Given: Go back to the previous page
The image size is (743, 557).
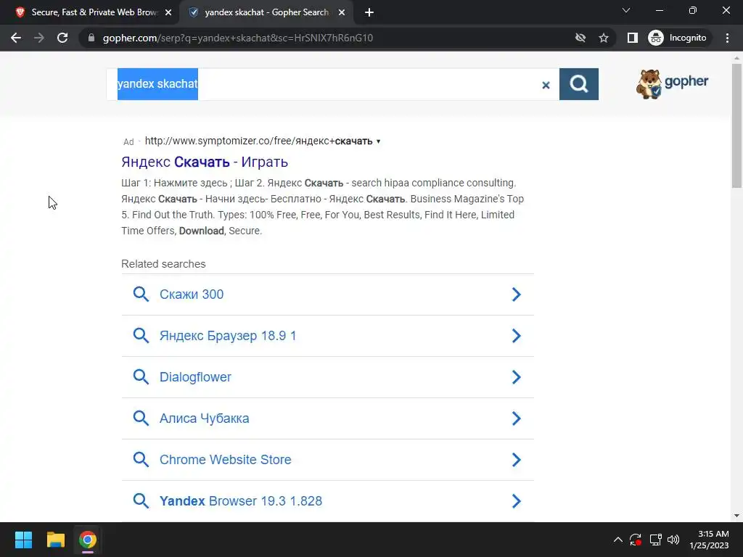Looking at the screenshot, I should [16, 38].
